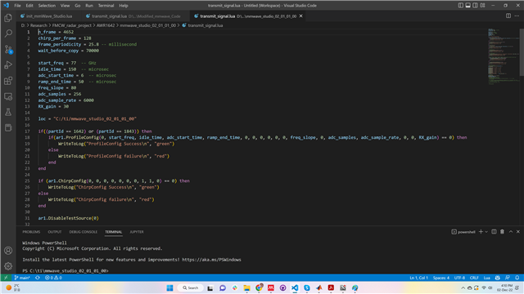Viewport: 524px width, 294px height.
Task: Open the Testing flask view
Action: (8, 113)
